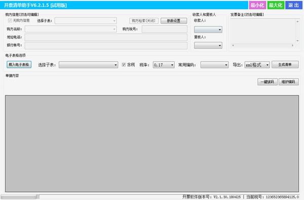Open the 收款人 dropdown

(208, 29)
